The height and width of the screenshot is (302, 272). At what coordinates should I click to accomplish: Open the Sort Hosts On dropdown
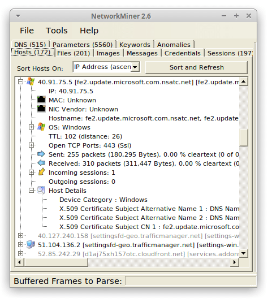pos(135,67)
